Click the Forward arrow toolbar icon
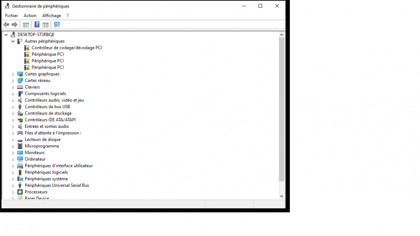Viewport: 420px width, 236px height. point(14,25)
